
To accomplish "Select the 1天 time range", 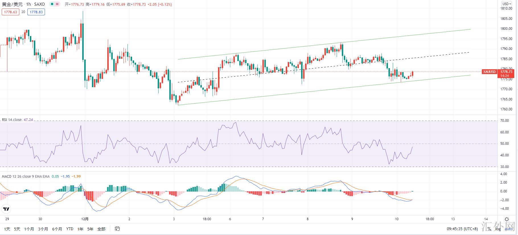I will (x=7, y=229).
